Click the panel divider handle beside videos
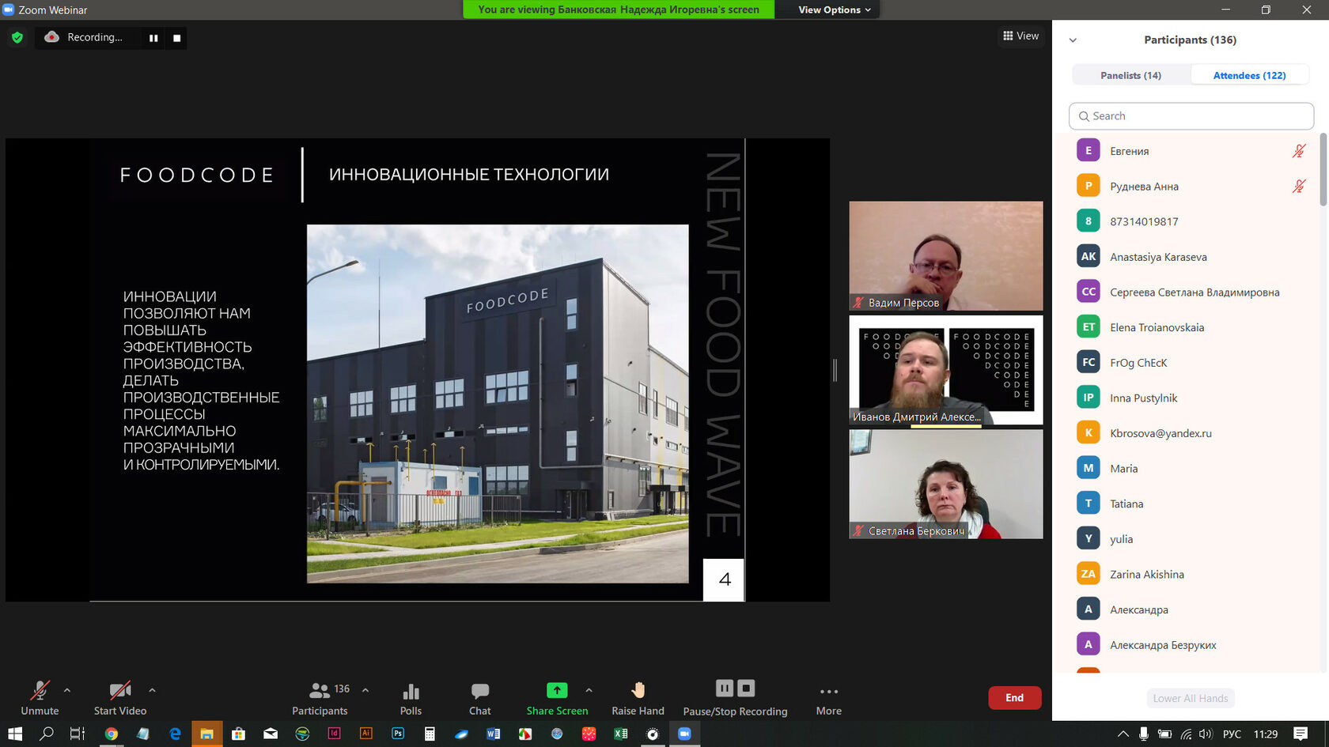 click(835, 370)
